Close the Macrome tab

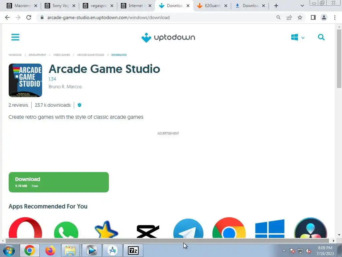(36, 6)
